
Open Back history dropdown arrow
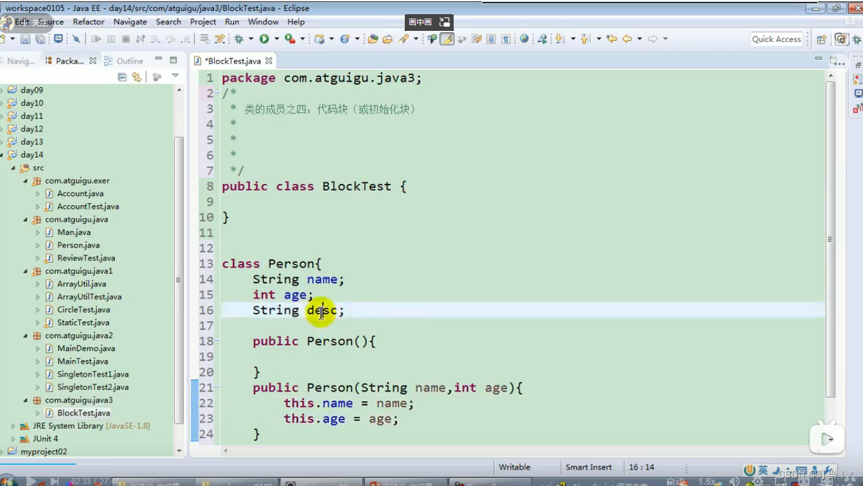point(639,39)
